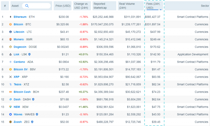Click XRP real volume $90,642,067

point(133,77)
